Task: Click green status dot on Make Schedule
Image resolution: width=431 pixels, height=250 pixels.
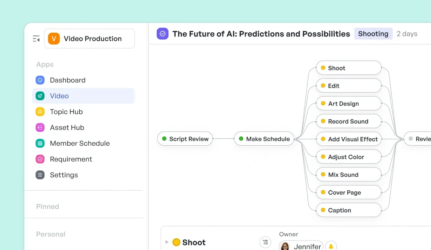Action: pos(241,139)
